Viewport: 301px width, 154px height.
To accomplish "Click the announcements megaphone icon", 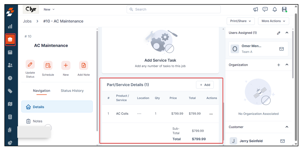I will pos(255,9).
